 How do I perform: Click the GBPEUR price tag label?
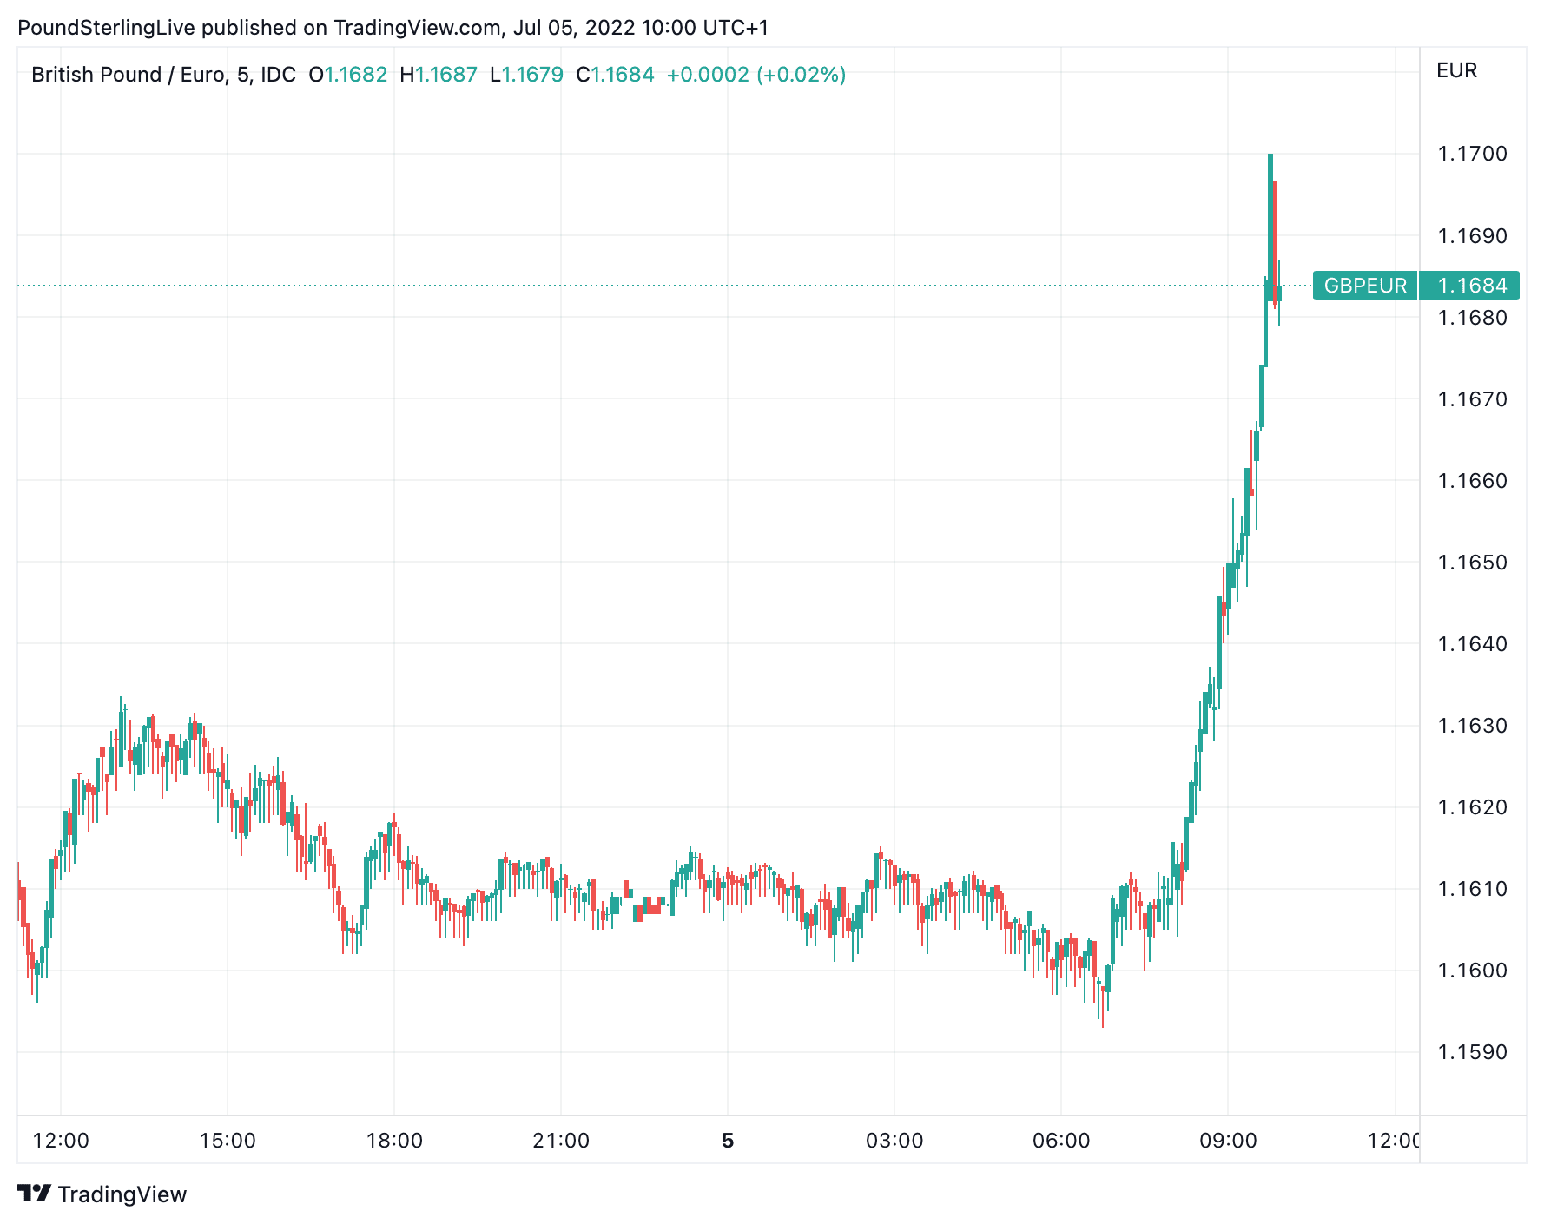point(1364,286)
